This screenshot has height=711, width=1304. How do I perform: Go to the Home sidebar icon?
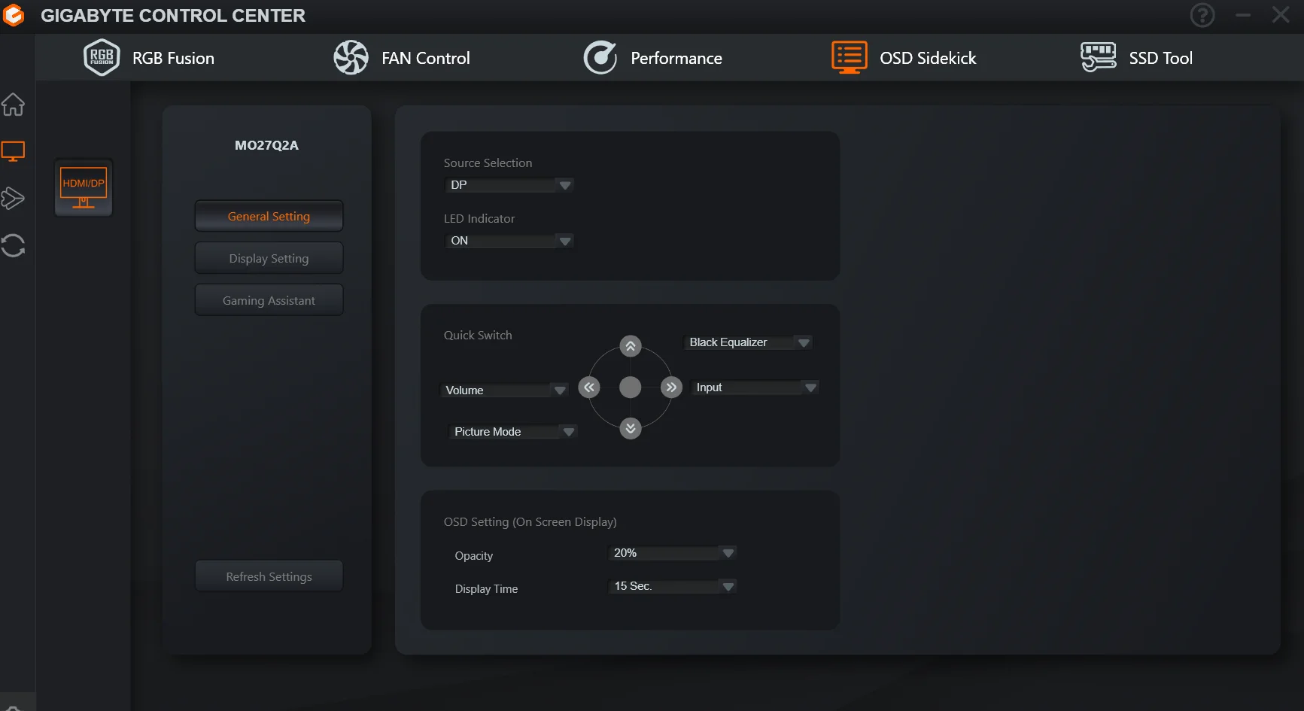pos(13,105)
